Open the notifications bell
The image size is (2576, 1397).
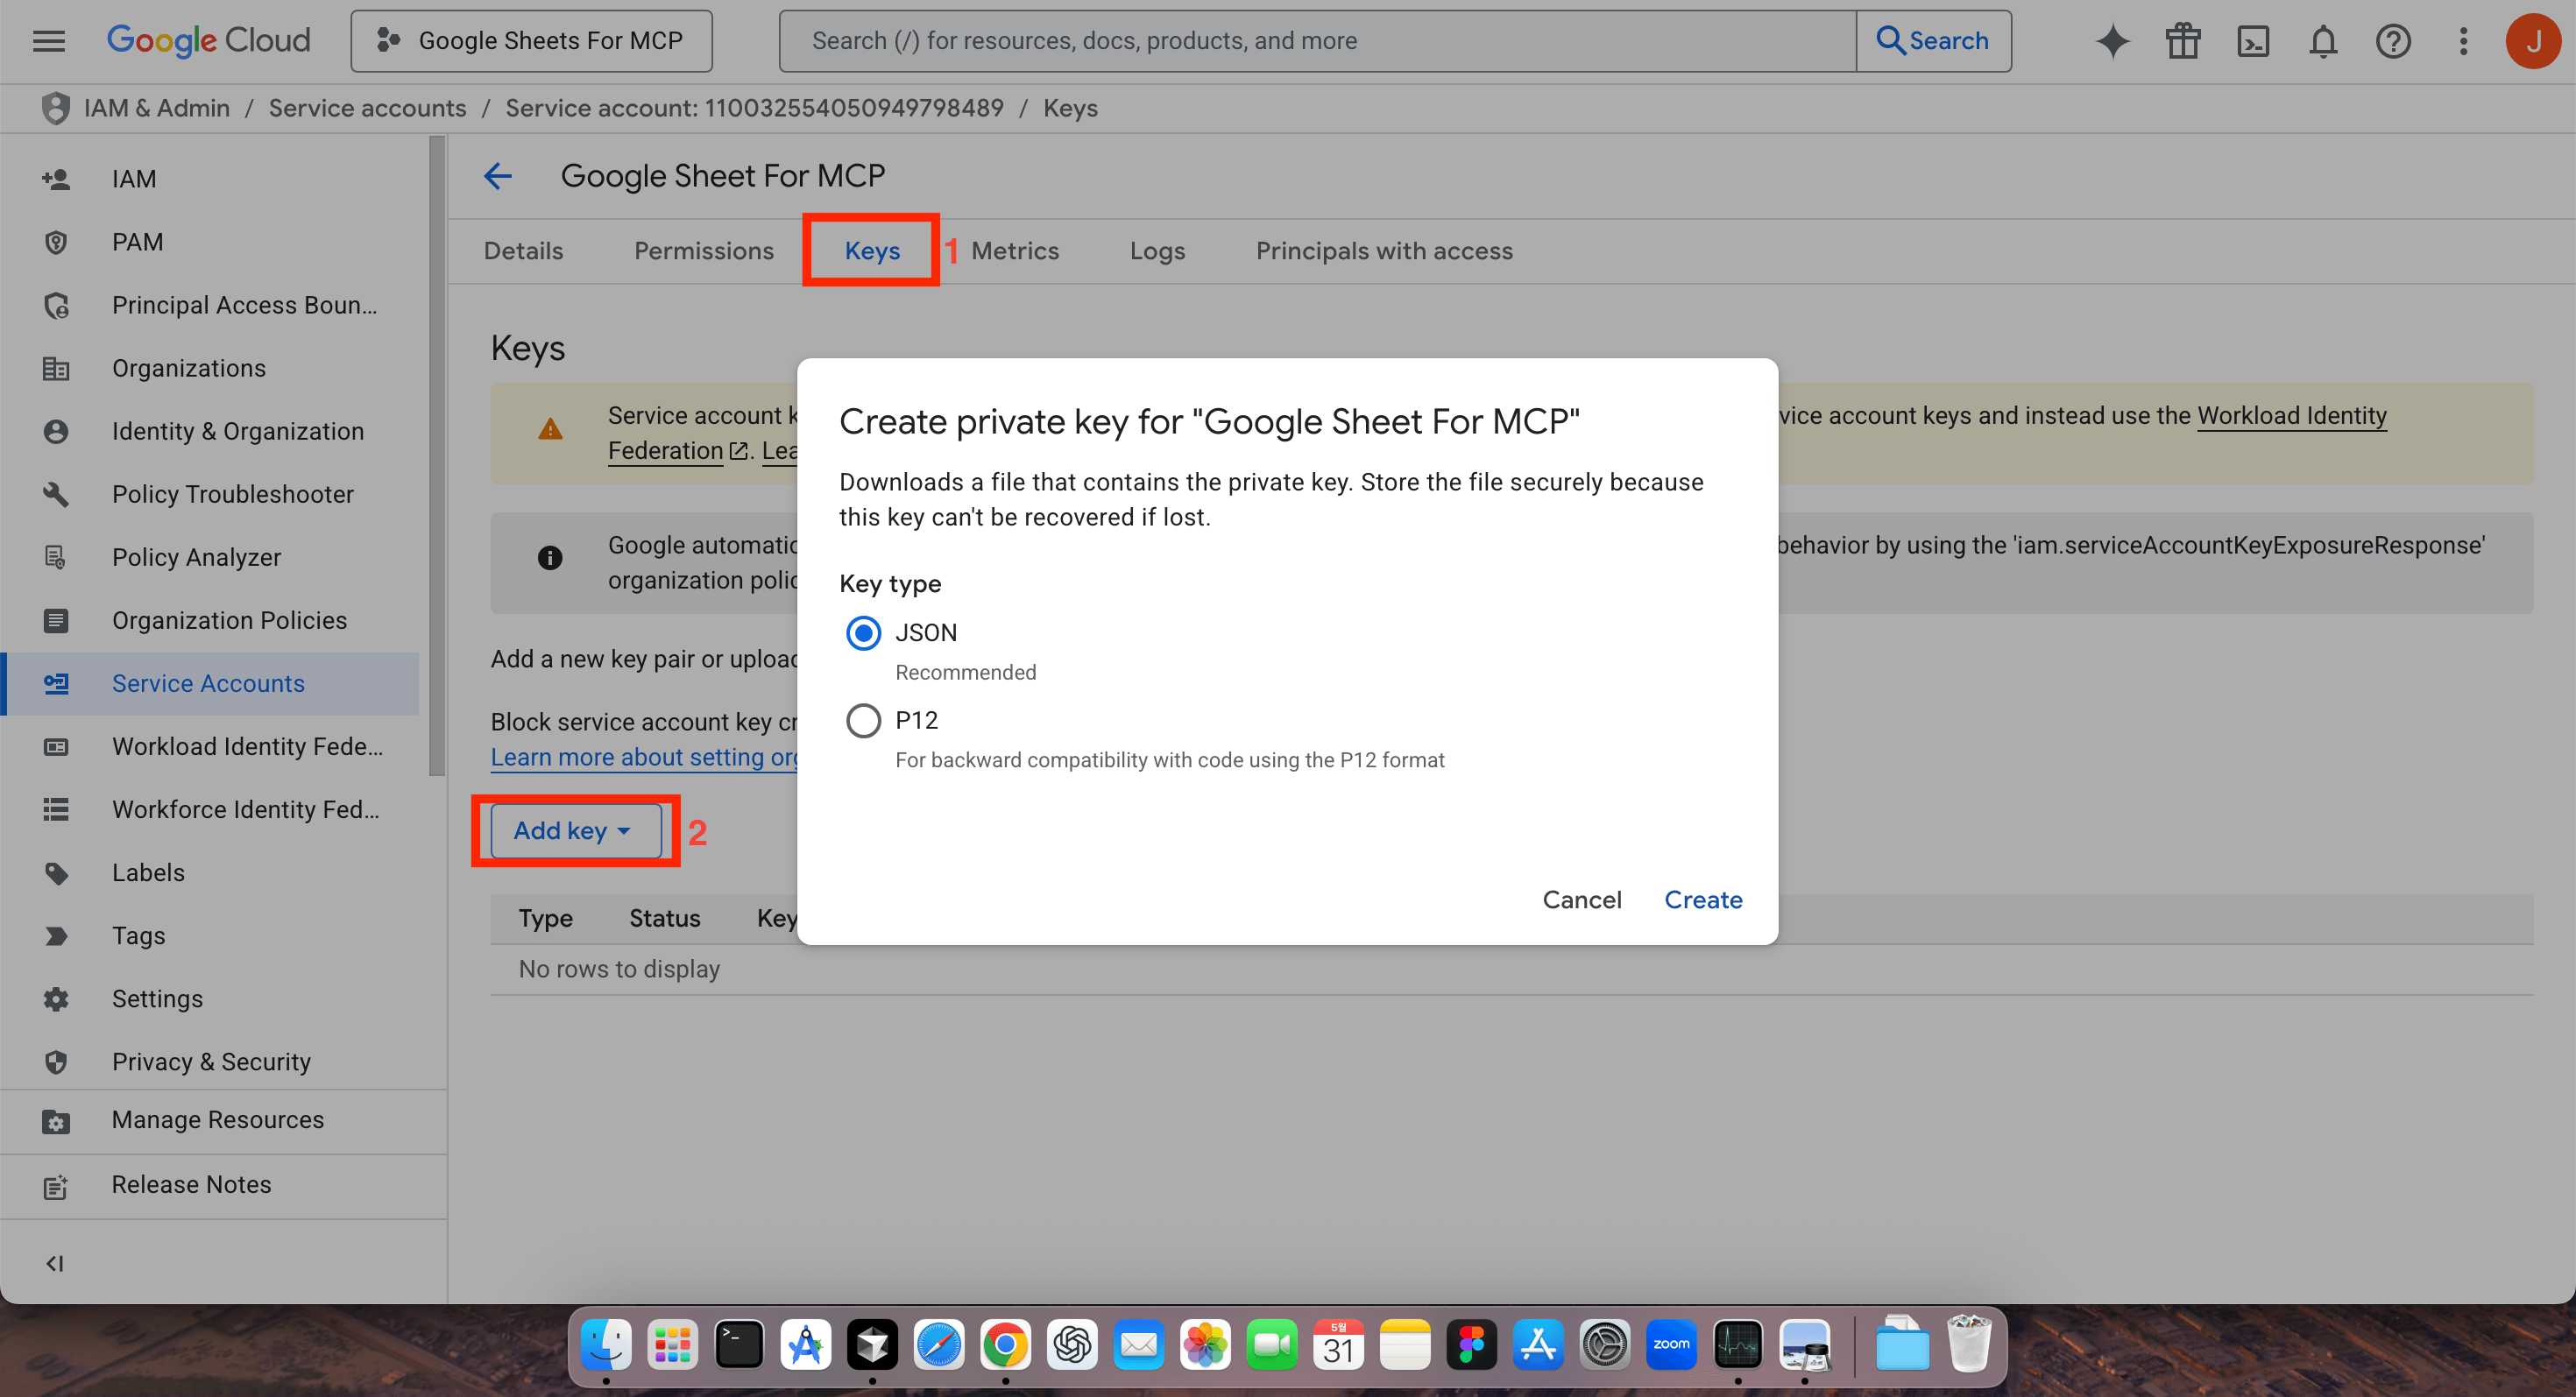(x=2323, y=41)
